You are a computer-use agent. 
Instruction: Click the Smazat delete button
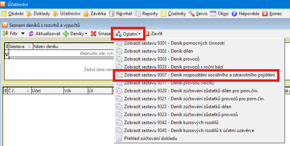pos(101,34)
